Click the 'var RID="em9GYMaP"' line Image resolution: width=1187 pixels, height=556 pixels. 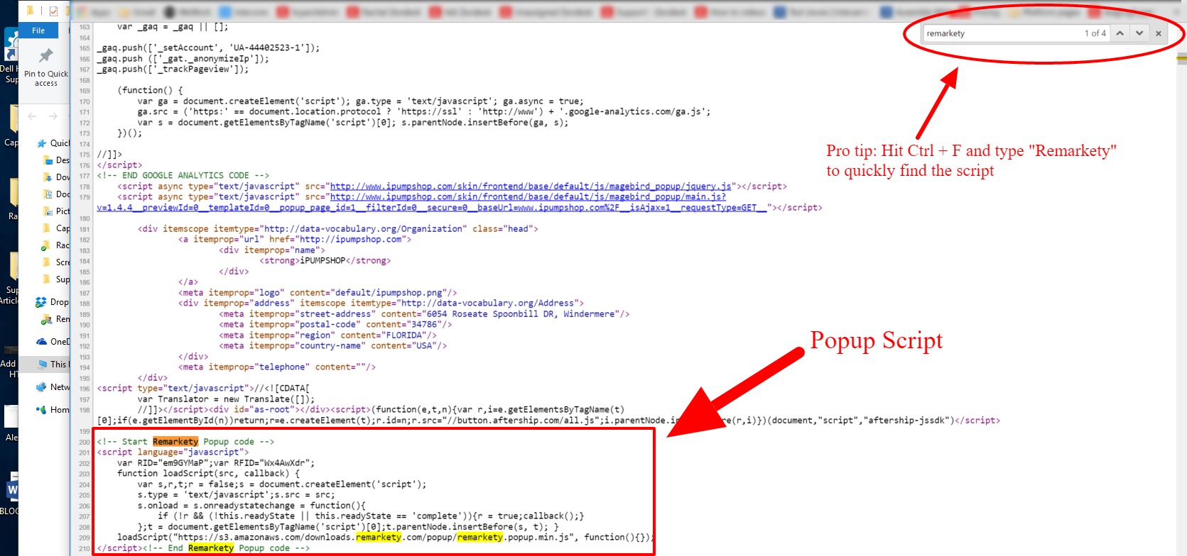(216, 463)
